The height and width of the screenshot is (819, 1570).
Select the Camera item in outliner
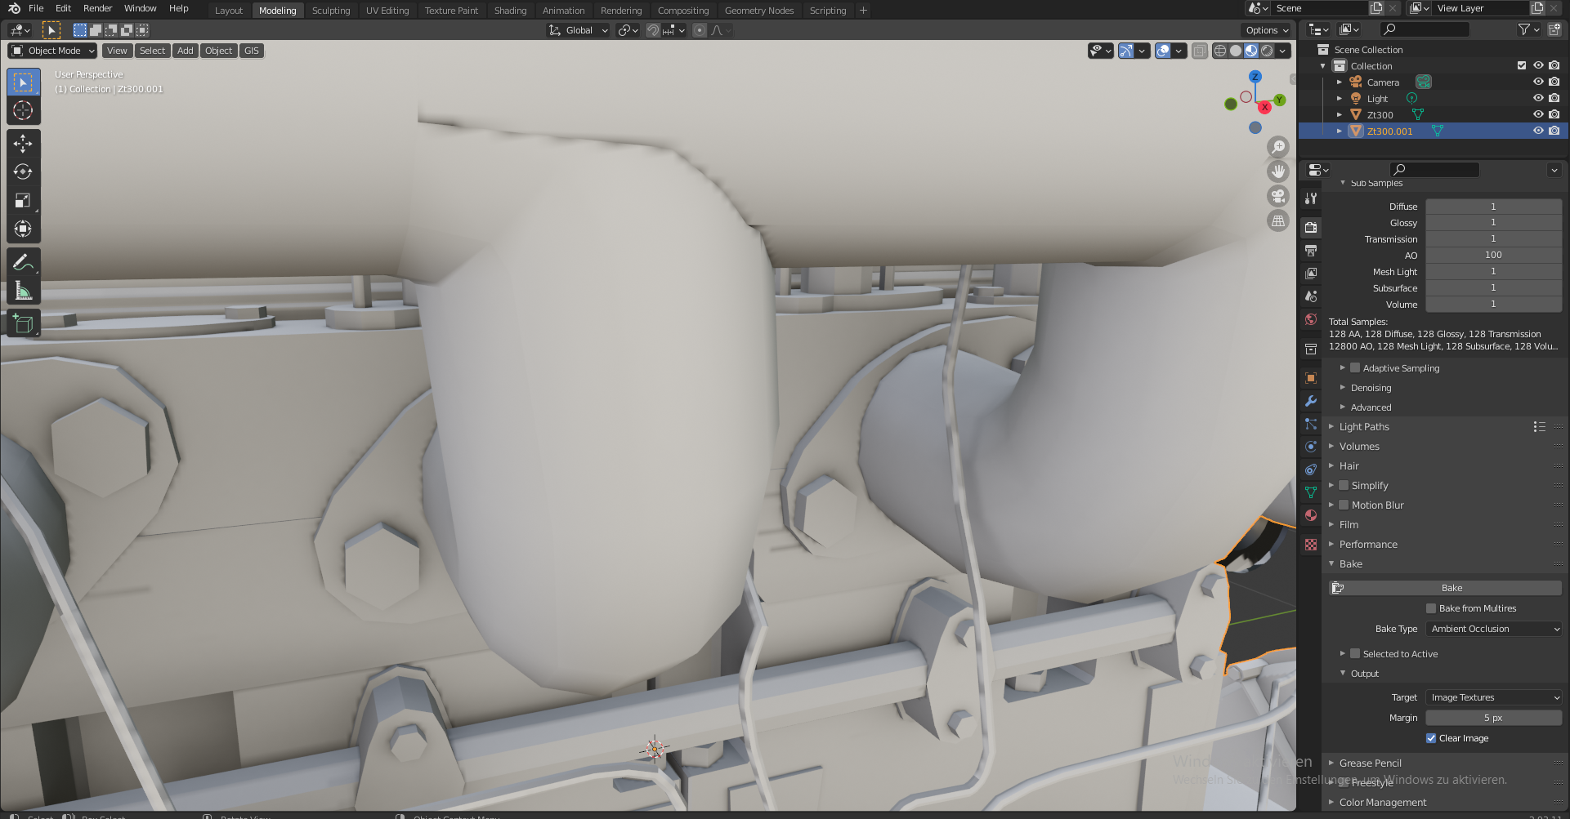point(1383,82)
